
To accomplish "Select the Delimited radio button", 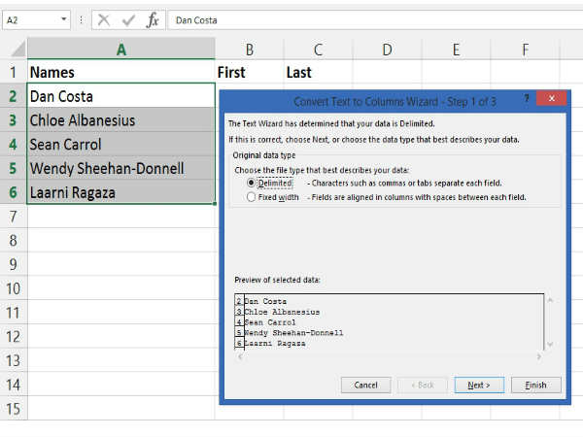I will (x=253, y=183).
